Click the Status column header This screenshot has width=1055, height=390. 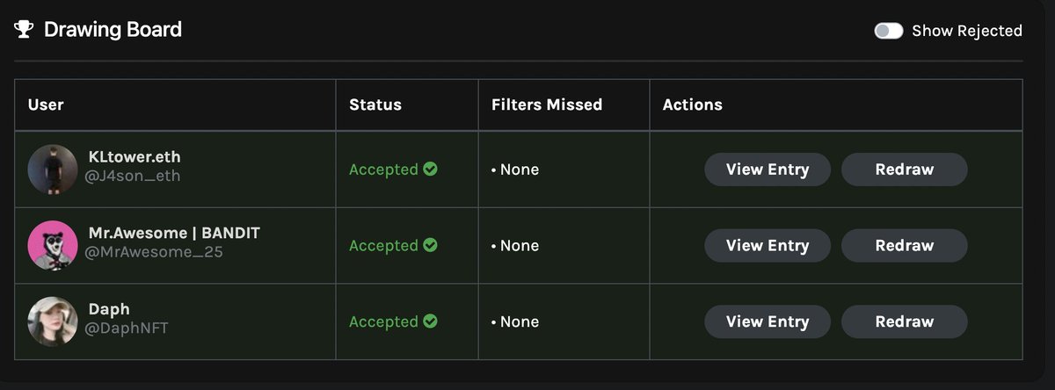click(375, 105)
